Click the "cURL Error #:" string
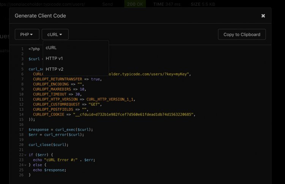Viewport: 285px width, 184px height. click(61, 160)
